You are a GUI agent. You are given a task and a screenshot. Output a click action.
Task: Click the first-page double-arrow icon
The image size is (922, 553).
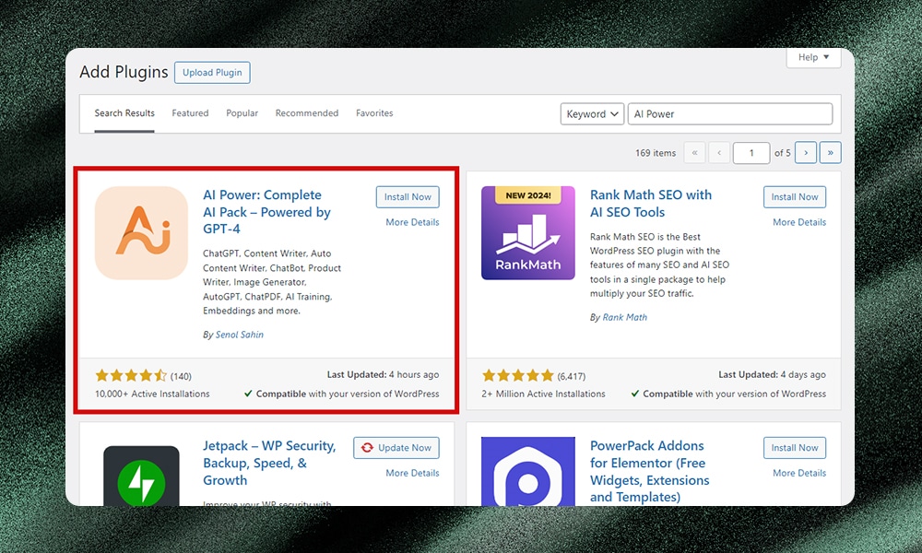(694, 152)
